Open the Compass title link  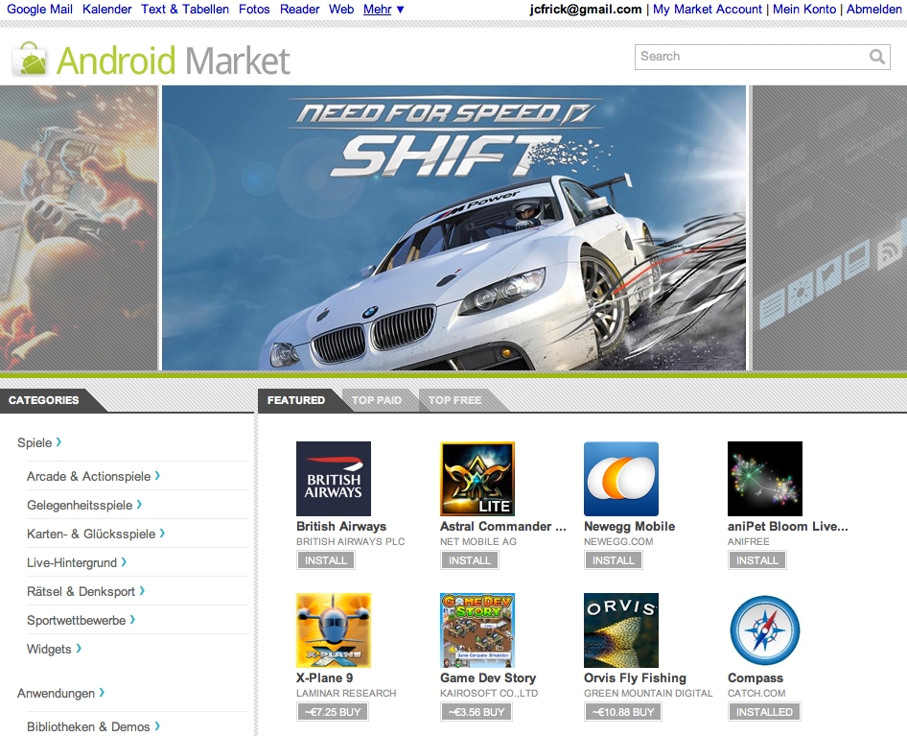[756, 678]
